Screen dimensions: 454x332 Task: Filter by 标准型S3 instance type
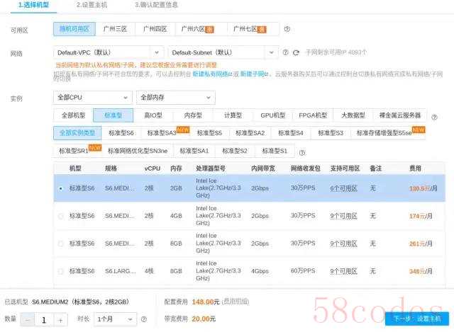pyautogui.click(x=331, y=133)
